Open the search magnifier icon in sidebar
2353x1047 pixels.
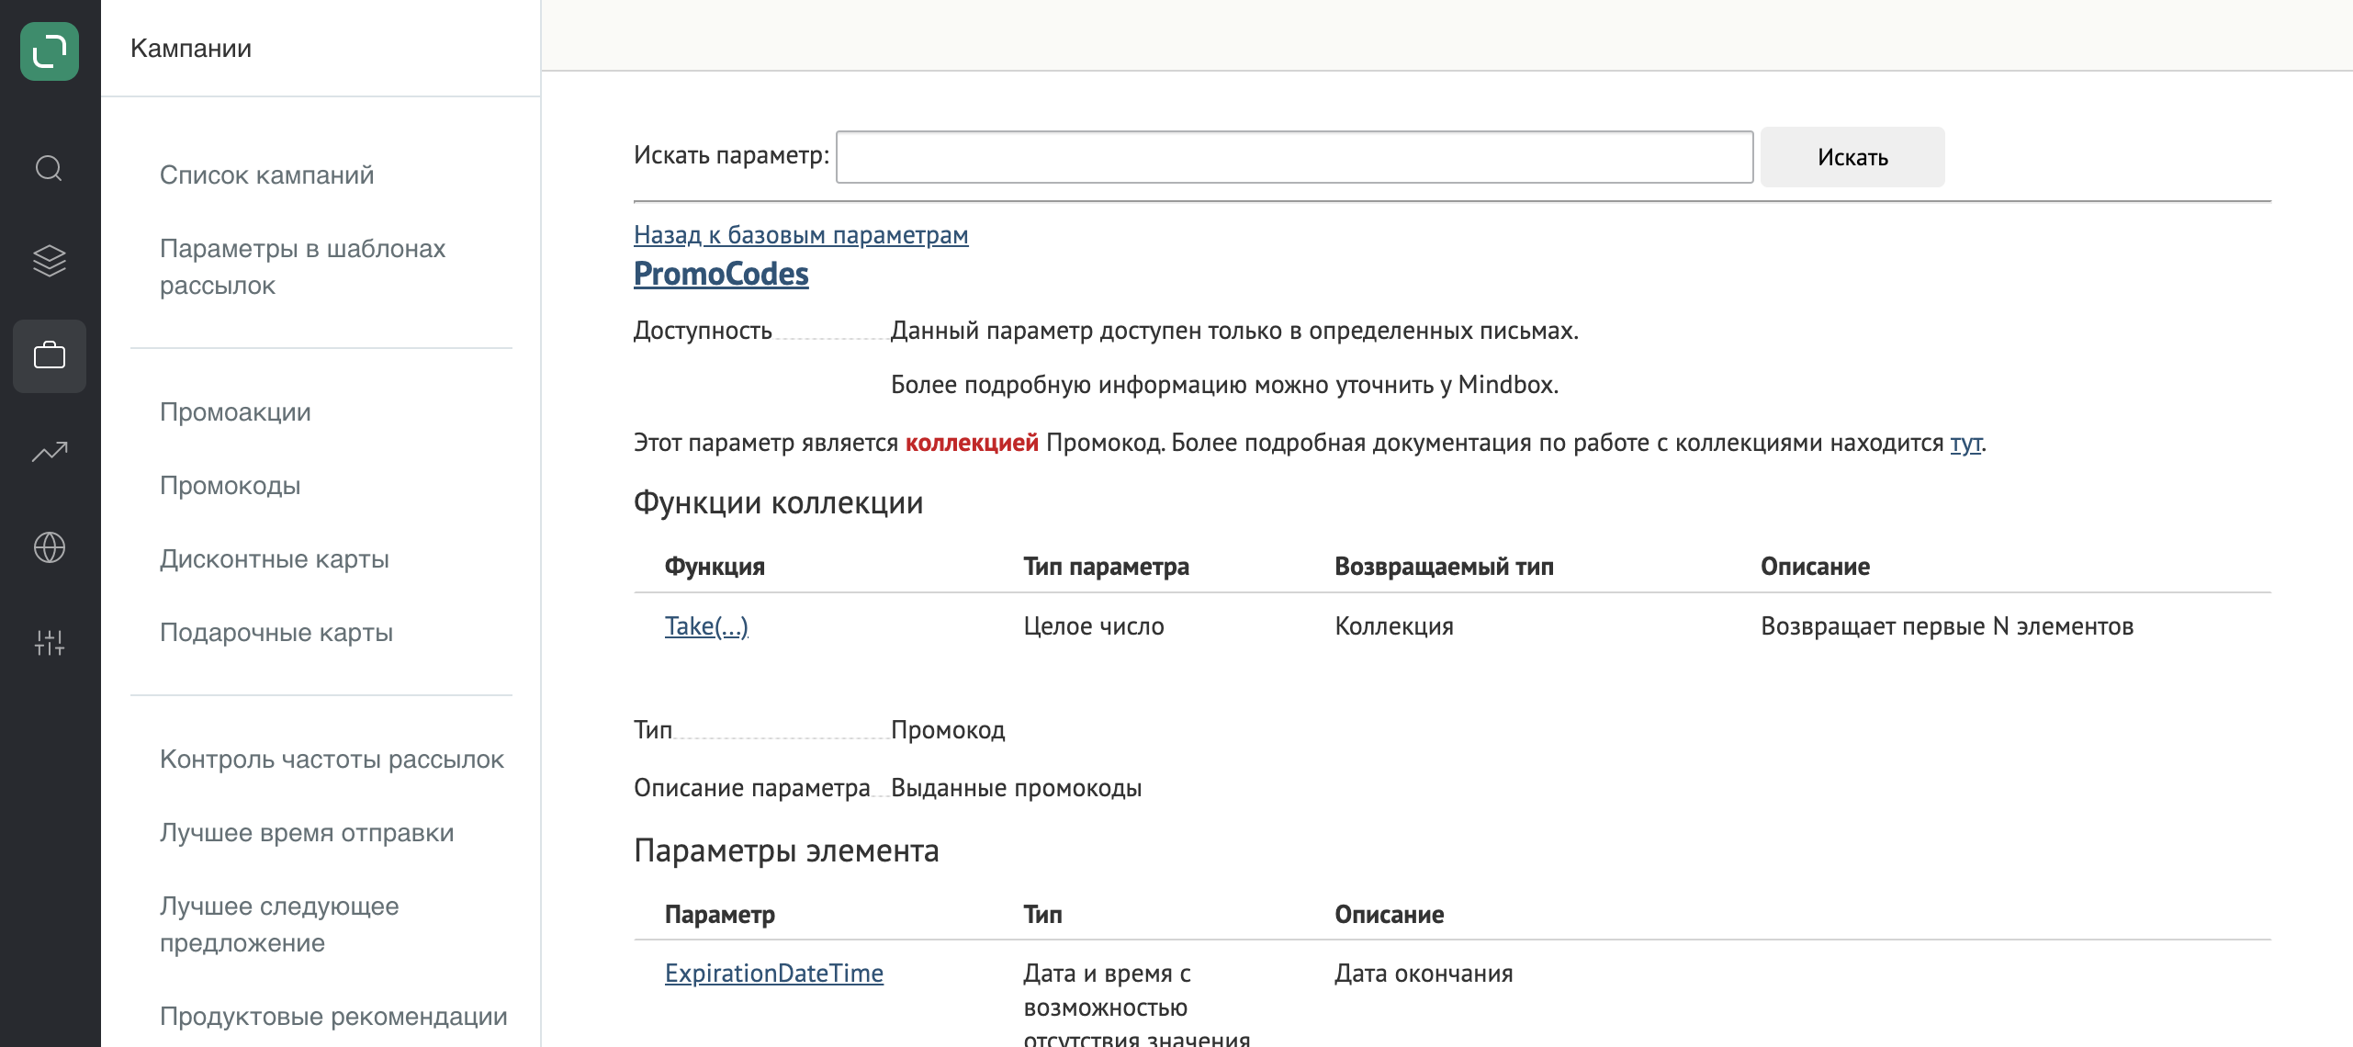click(x=50, y=168)
